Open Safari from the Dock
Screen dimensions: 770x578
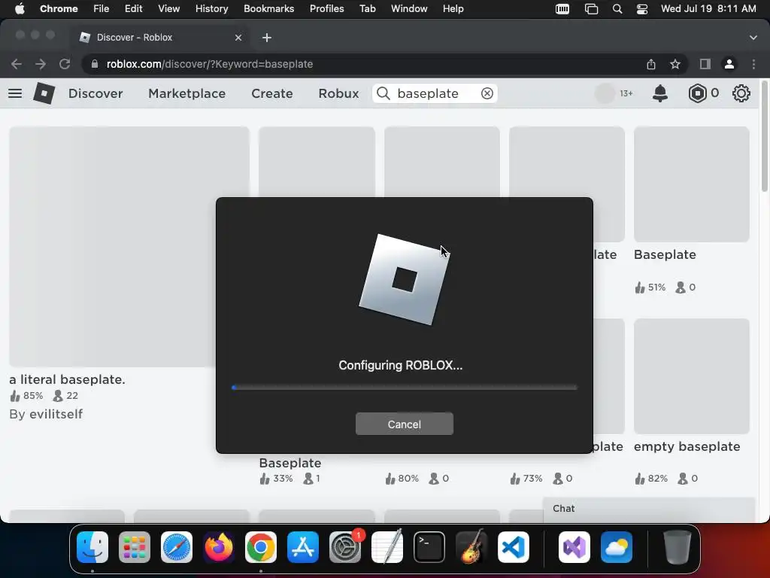[x=177, y=546]
